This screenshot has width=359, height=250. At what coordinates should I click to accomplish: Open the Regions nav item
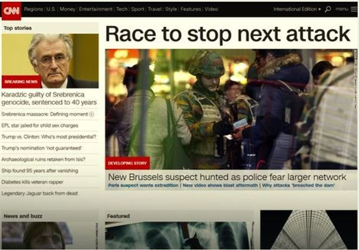point(33,9)
